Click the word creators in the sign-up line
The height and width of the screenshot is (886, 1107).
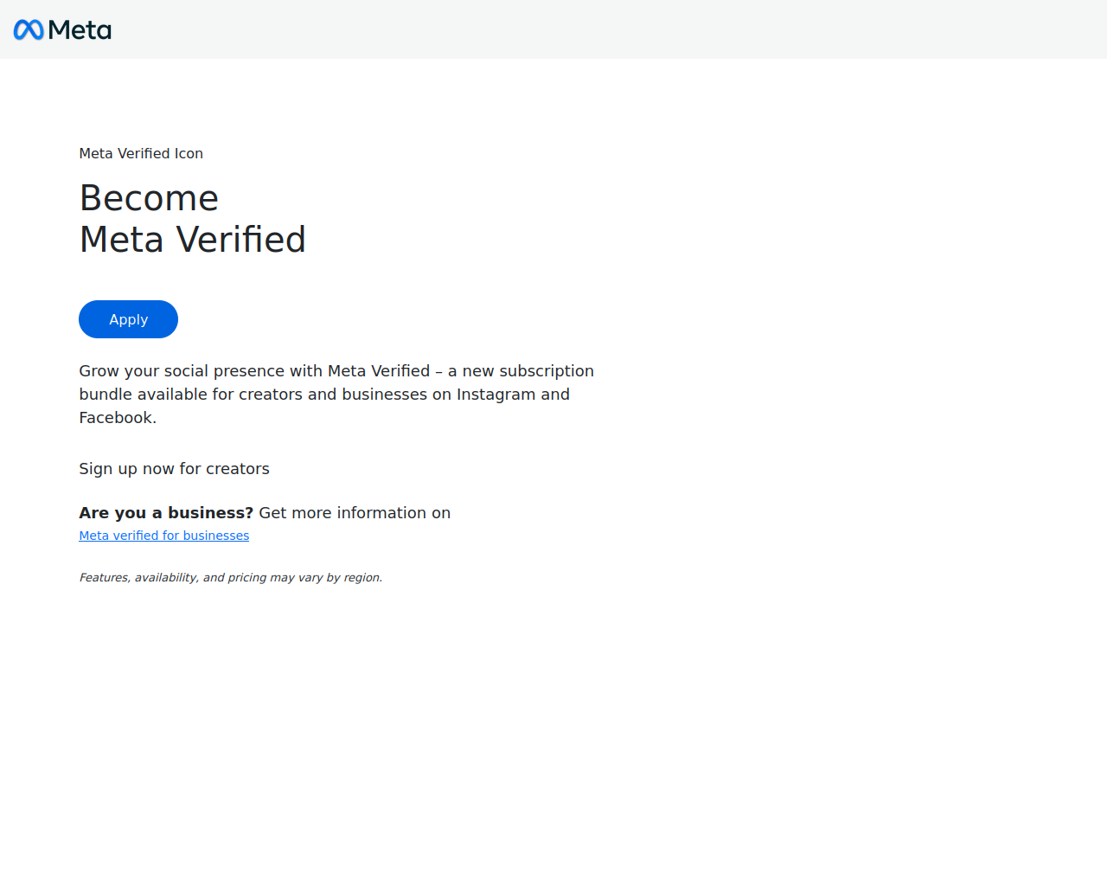(x=238, y=469)
